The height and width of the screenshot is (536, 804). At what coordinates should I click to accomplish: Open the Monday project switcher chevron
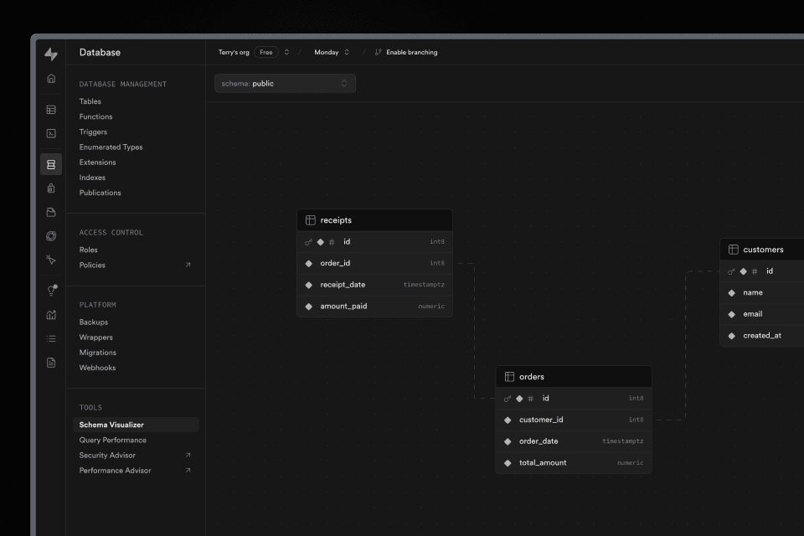pyautogui.click(x=347, y=52)
